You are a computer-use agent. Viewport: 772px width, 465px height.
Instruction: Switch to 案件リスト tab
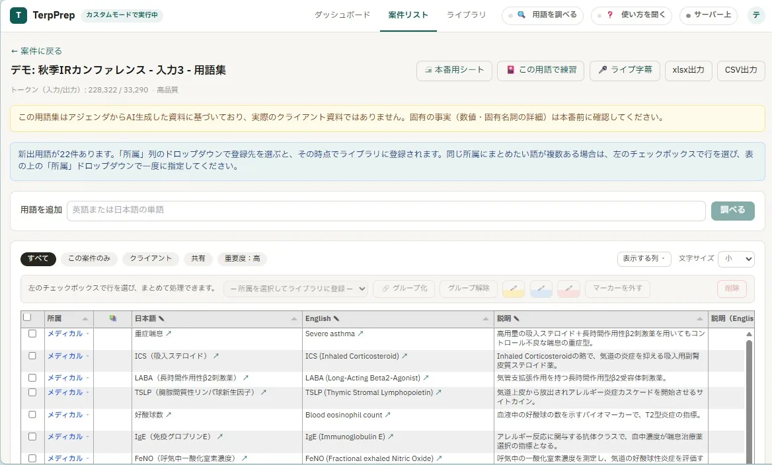coord(408,15)
